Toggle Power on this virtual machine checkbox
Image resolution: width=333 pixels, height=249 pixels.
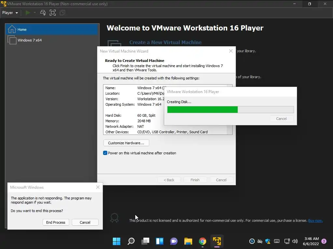tap(105, 153)
